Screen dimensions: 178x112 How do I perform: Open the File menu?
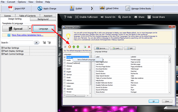(x=3, y=2)
